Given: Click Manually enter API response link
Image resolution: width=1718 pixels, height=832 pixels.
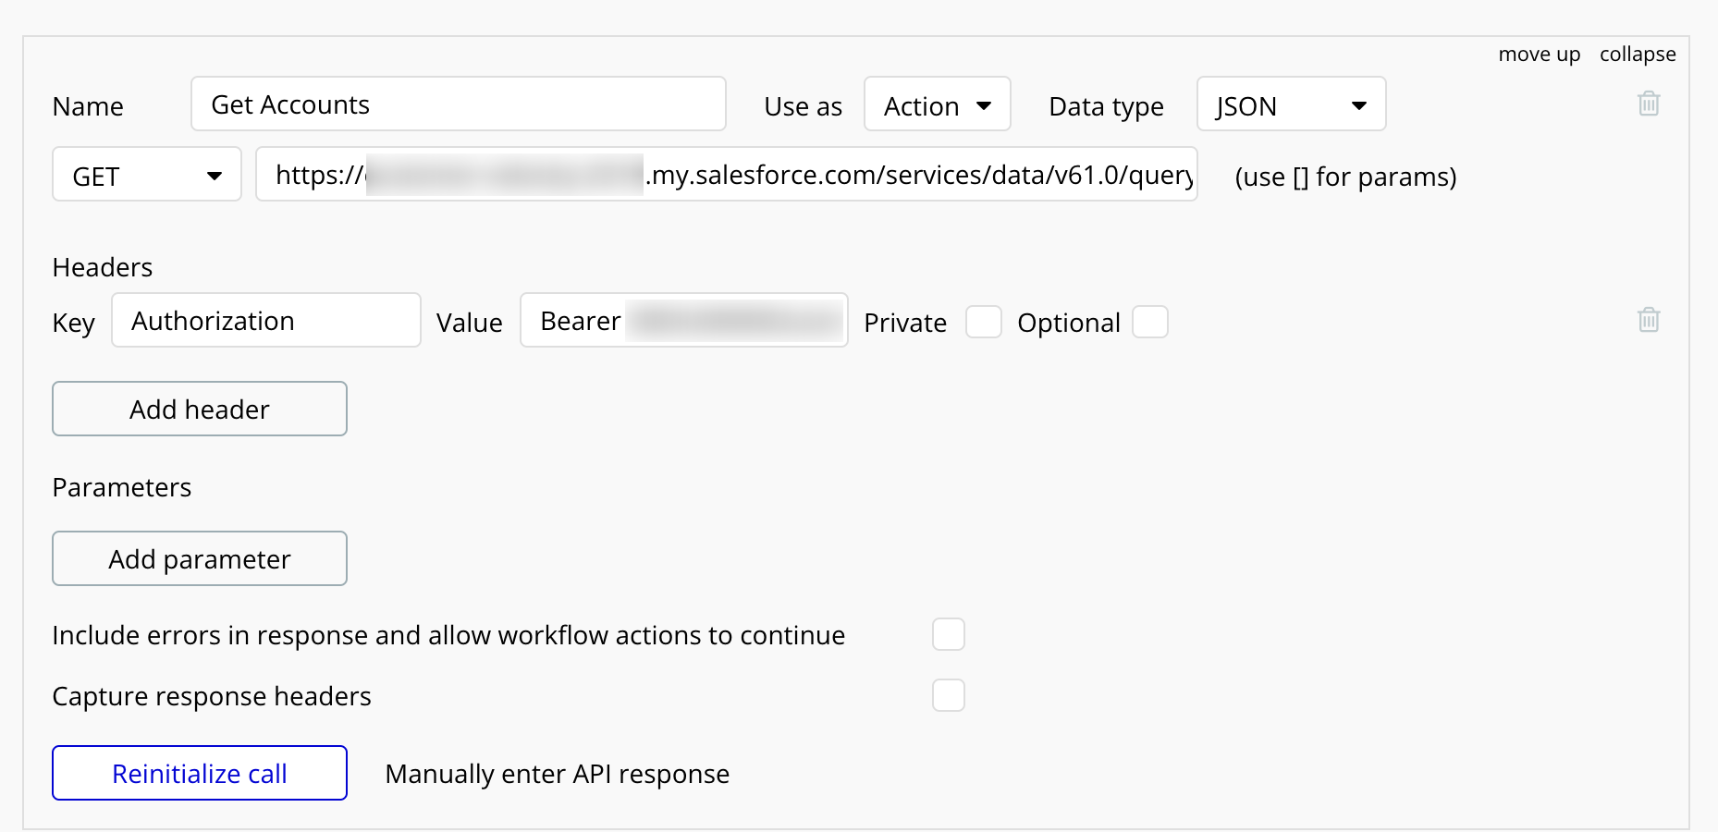Looking at the screenshot, I should click(557, 774).
